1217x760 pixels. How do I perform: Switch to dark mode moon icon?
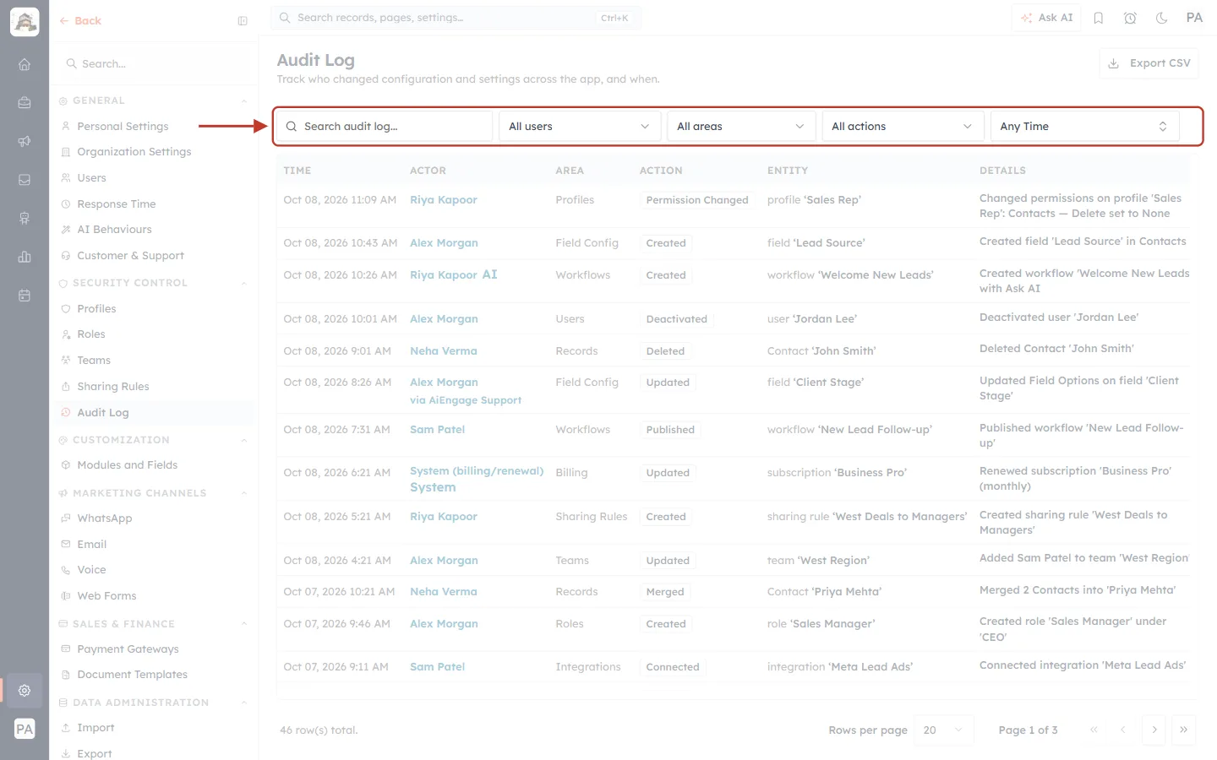coord(1161,18)
